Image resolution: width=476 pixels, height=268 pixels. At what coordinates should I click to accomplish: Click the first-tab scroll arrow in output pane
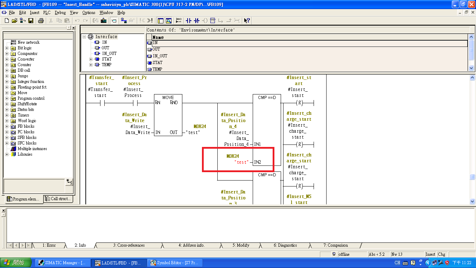(x=10, y=245)
